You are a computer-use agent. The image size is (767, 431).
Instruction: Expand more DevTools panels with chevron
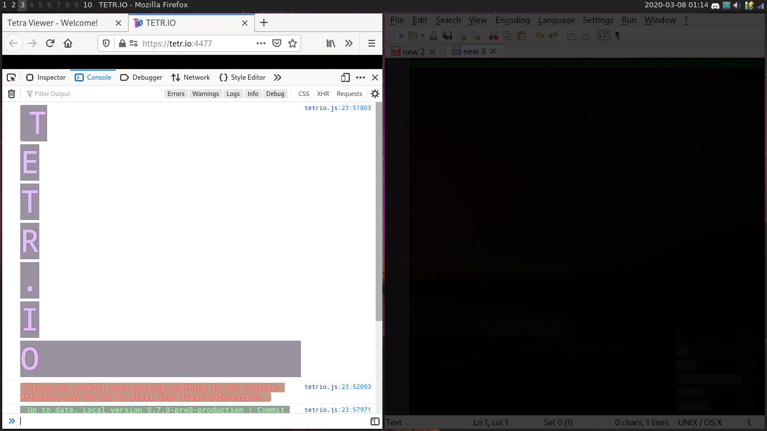277,77
